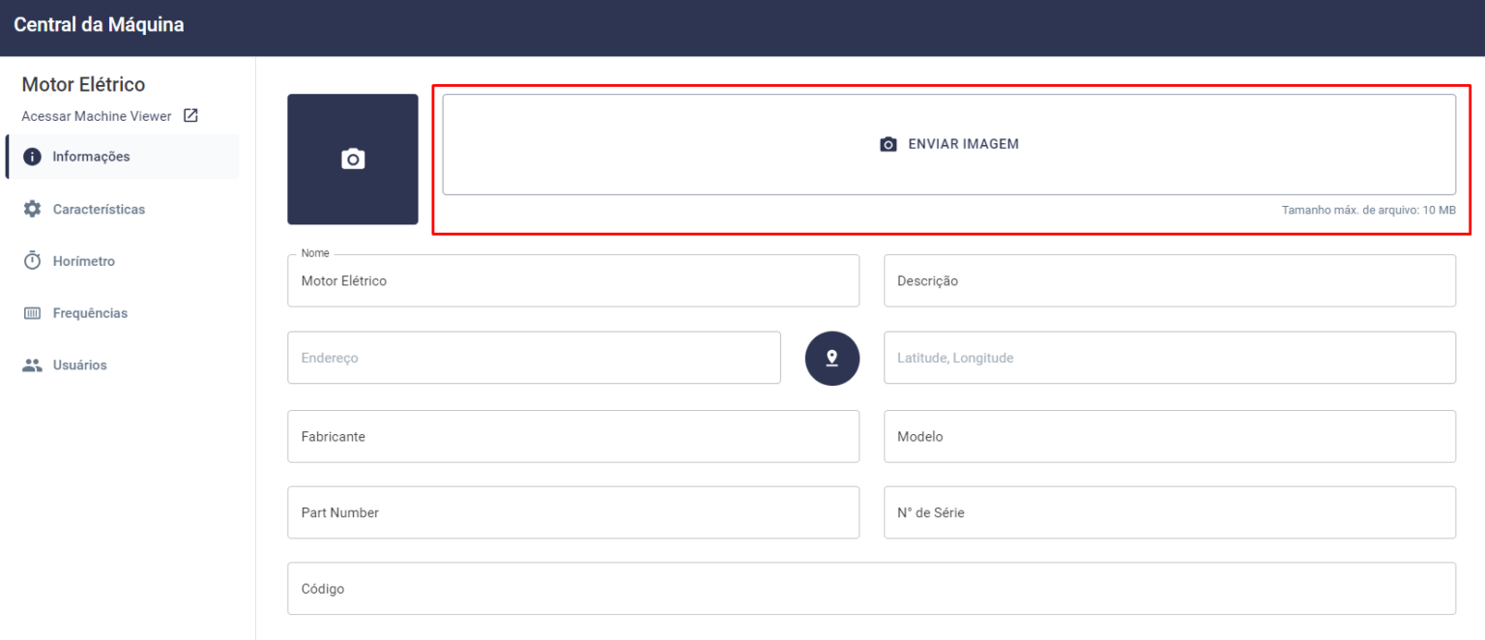Select the Código field
The image size is (1485, 640).
pyautogui.click(x=870, y=589)
